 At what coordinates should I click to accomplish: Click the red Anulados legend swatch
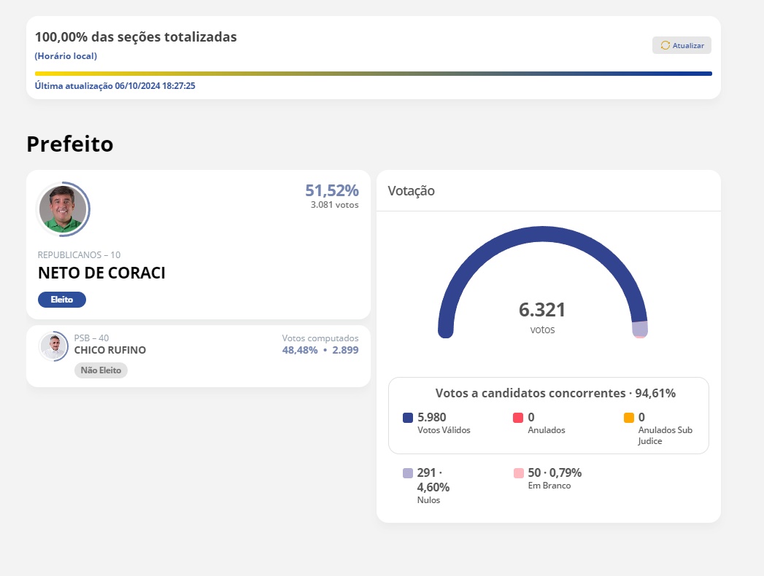518,418
